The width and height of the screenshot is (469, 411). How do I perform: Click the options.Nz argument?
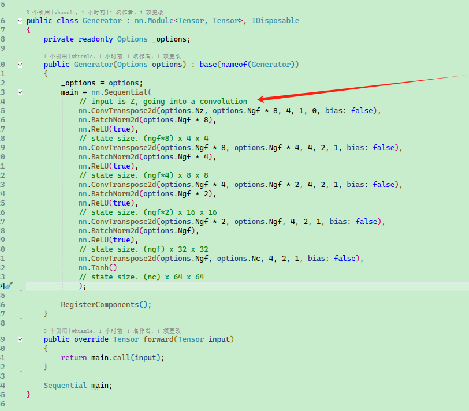coord(185,111)
